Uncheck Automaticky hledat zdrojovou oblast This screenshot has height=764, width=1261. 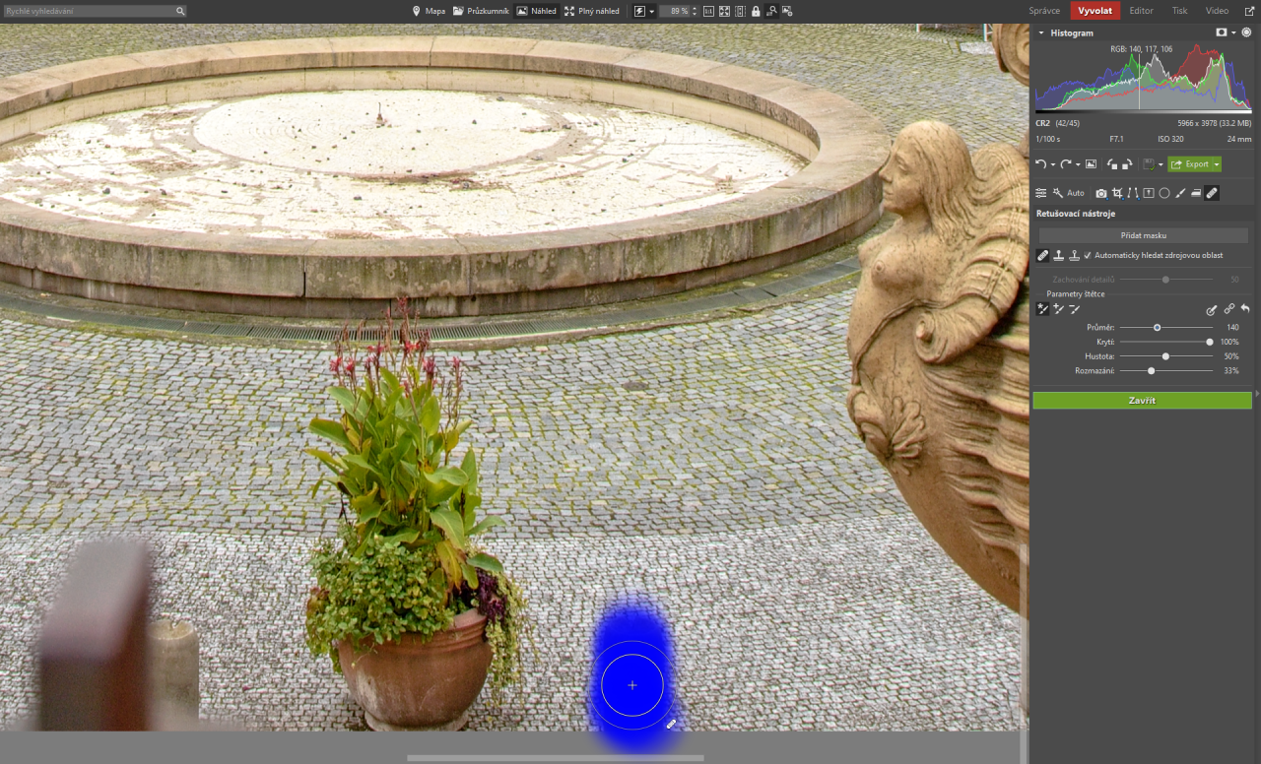(x=1088, y=255)
